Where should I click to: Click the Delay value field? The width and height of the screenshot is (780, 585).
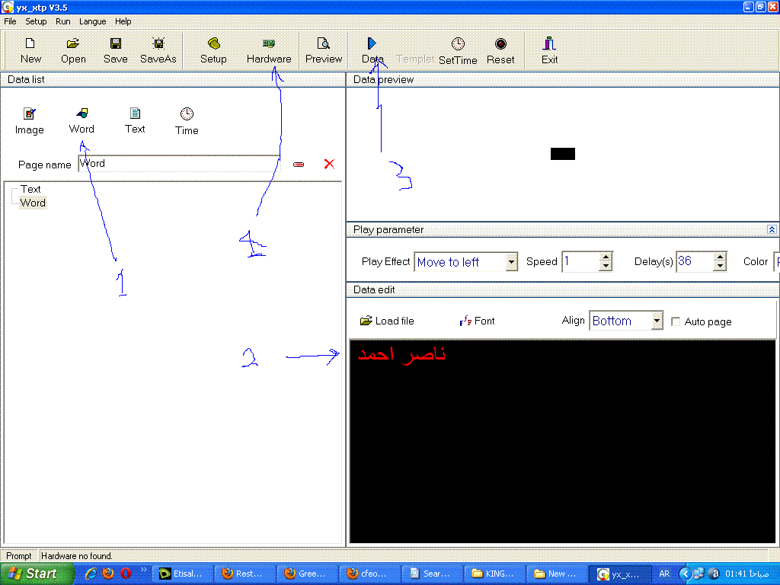(x=695, y=262)
